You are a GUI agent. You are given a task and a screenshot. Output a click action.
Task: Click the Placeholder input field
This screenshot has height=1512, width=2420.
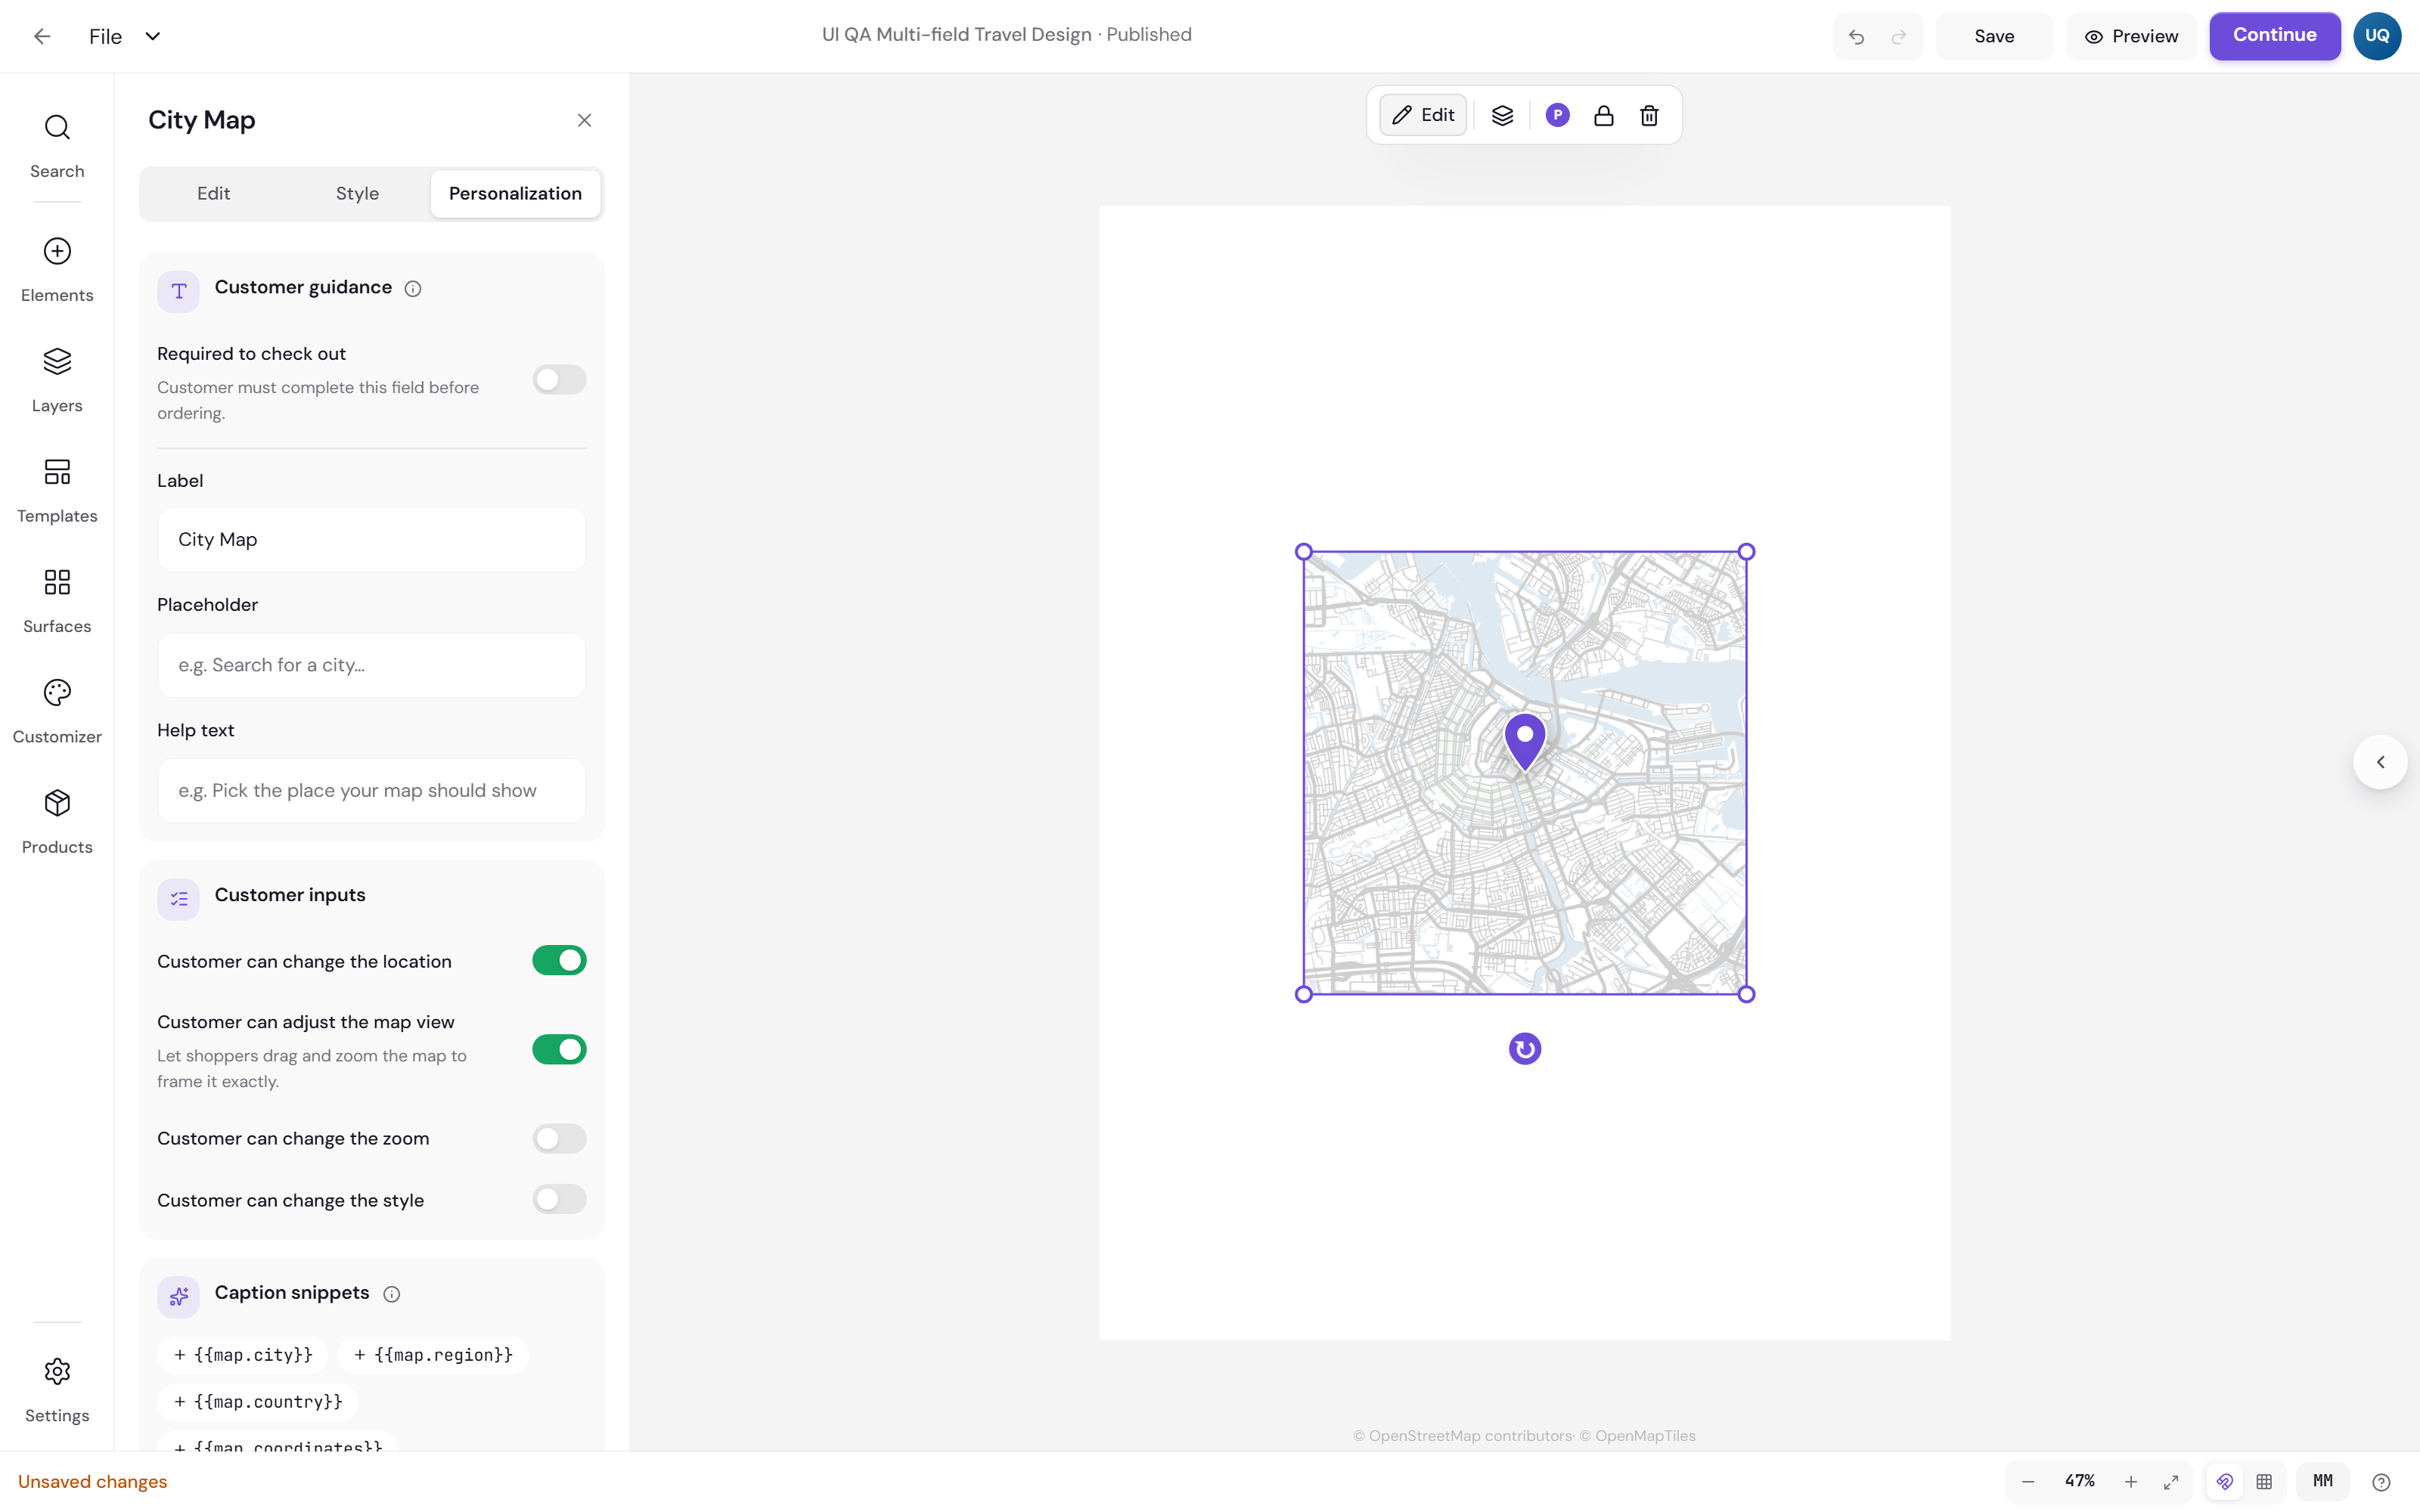tap(372, 665)
